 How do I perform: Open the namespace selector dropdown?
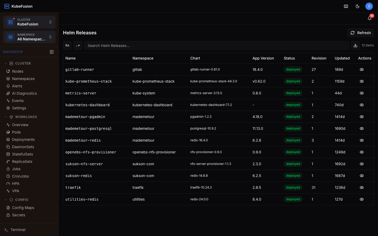coord(29,37)
